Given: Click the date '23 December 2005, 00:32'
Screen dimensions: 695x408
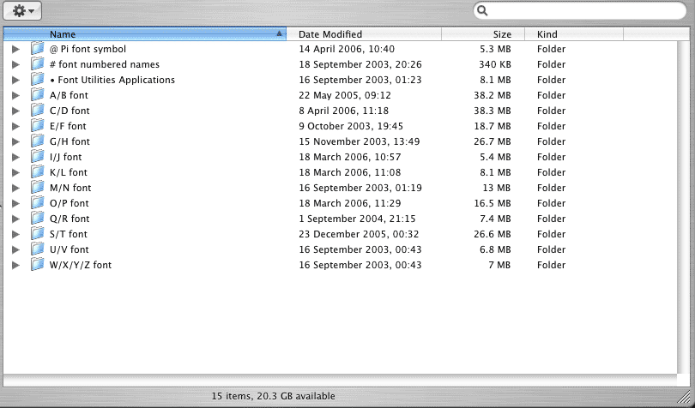Looking at the screenshot, I should coord(359,234).
